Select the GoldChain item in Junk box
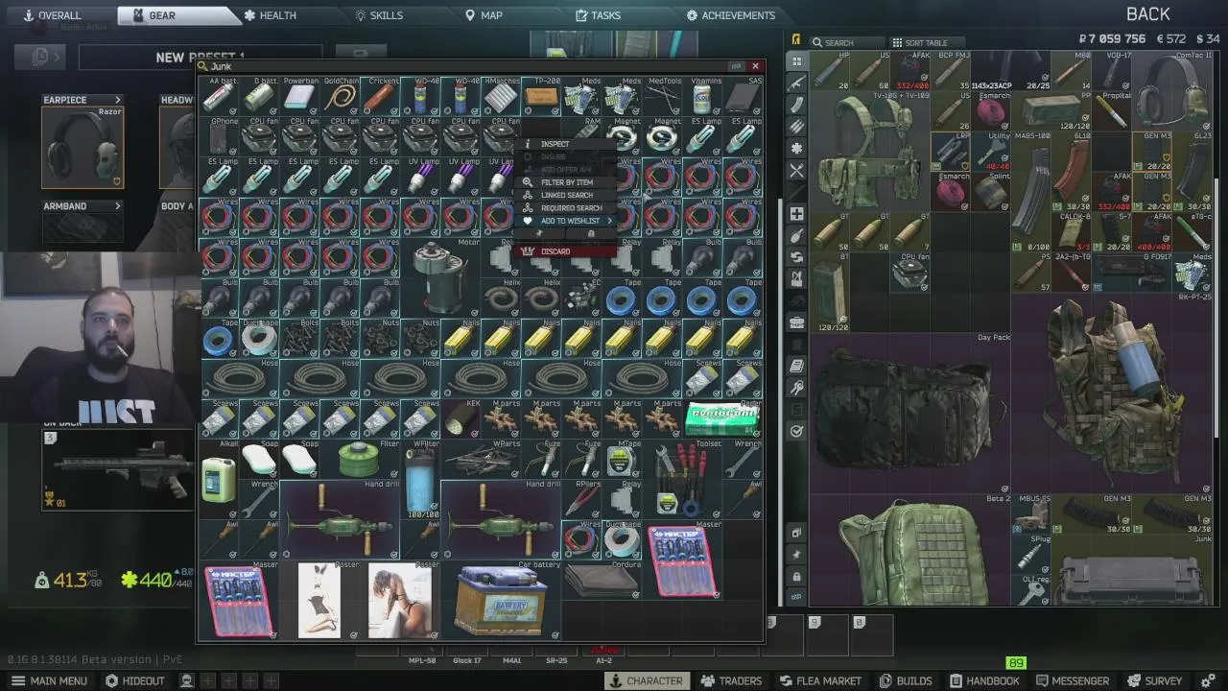The width and height of the screenshot is (1228, 691). [x=340, y=96]
